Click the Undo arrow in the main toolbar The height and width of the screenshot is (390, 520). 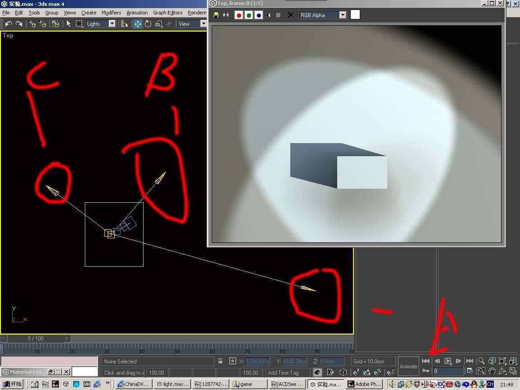(x=8, y=24)
